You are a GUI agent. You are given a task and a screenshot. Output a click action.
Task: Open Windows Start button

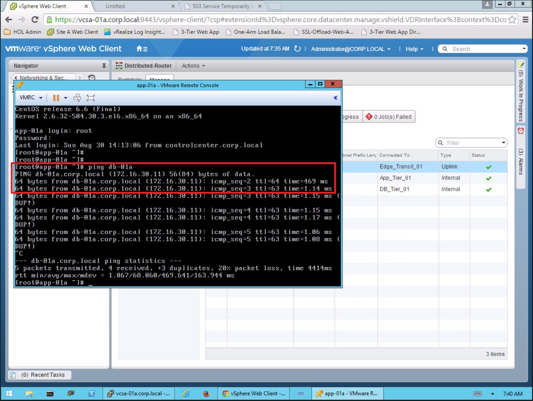click(9, 393)
